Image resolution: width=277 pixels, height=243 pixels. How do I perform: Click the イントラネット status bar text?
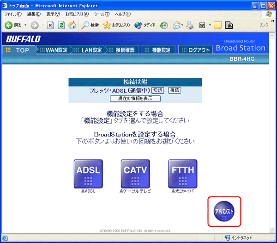coord(241,238)
